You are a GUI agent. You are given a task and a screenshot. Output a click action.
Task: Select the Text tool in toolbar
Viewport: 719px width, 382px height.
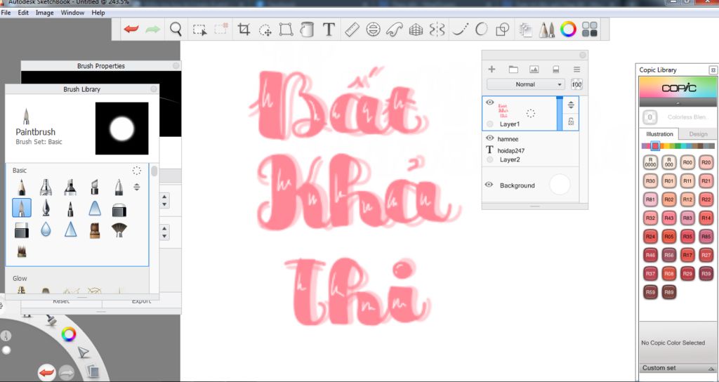tap(329, 29)
